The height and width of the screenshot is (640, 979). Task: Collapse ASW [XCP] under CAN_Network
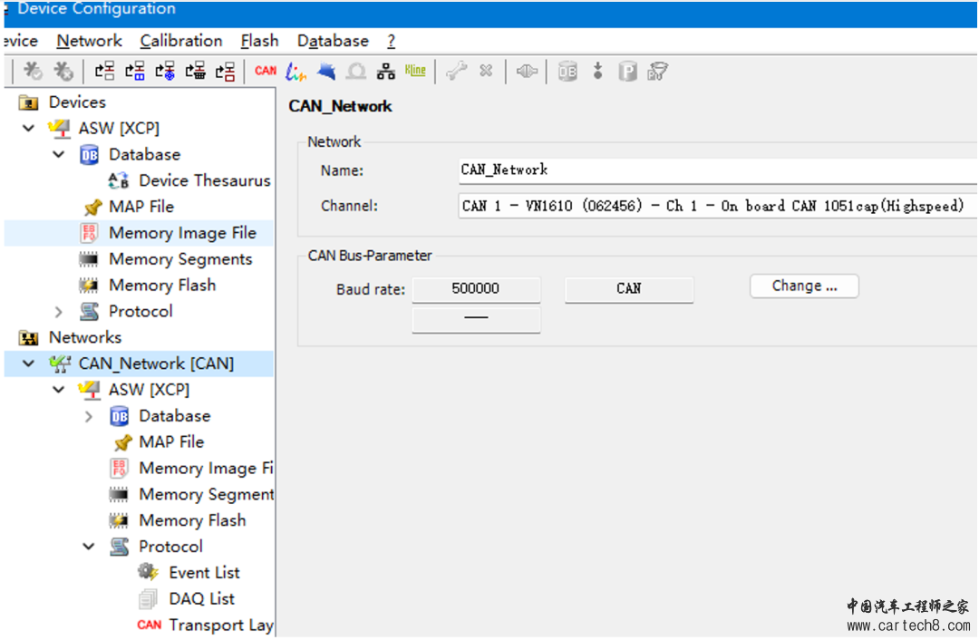58,390
